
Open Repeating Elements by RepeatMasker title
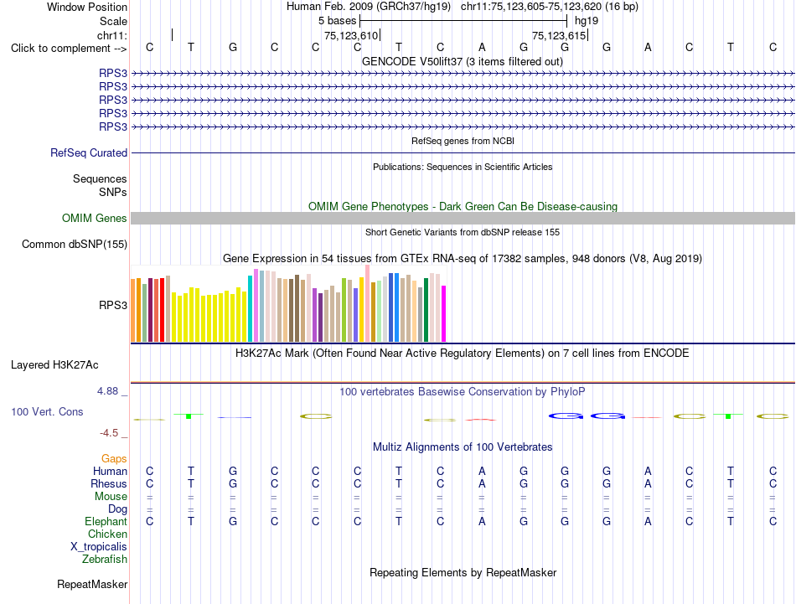pos(463,573)
